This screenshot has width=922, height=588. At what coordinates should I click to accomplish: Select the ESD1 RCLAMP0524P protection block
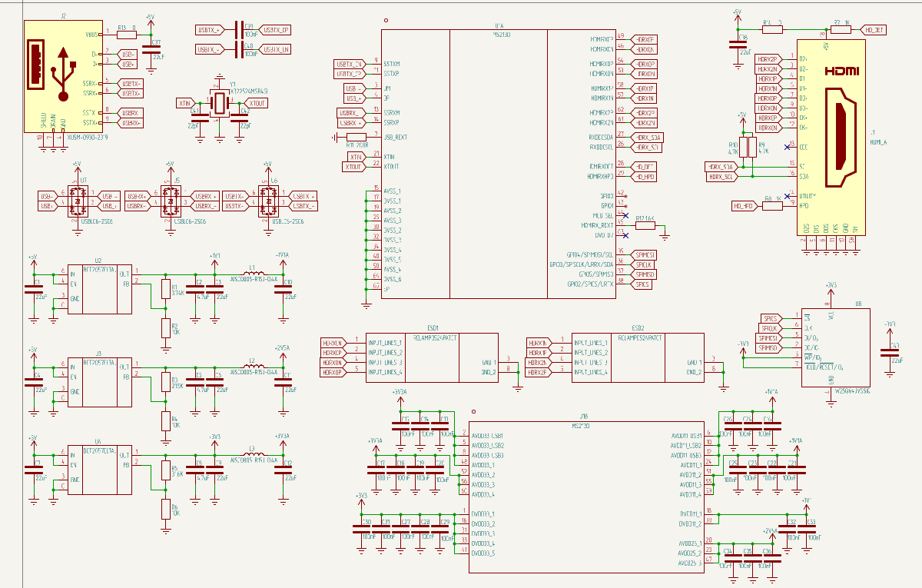tap(430, 357)
